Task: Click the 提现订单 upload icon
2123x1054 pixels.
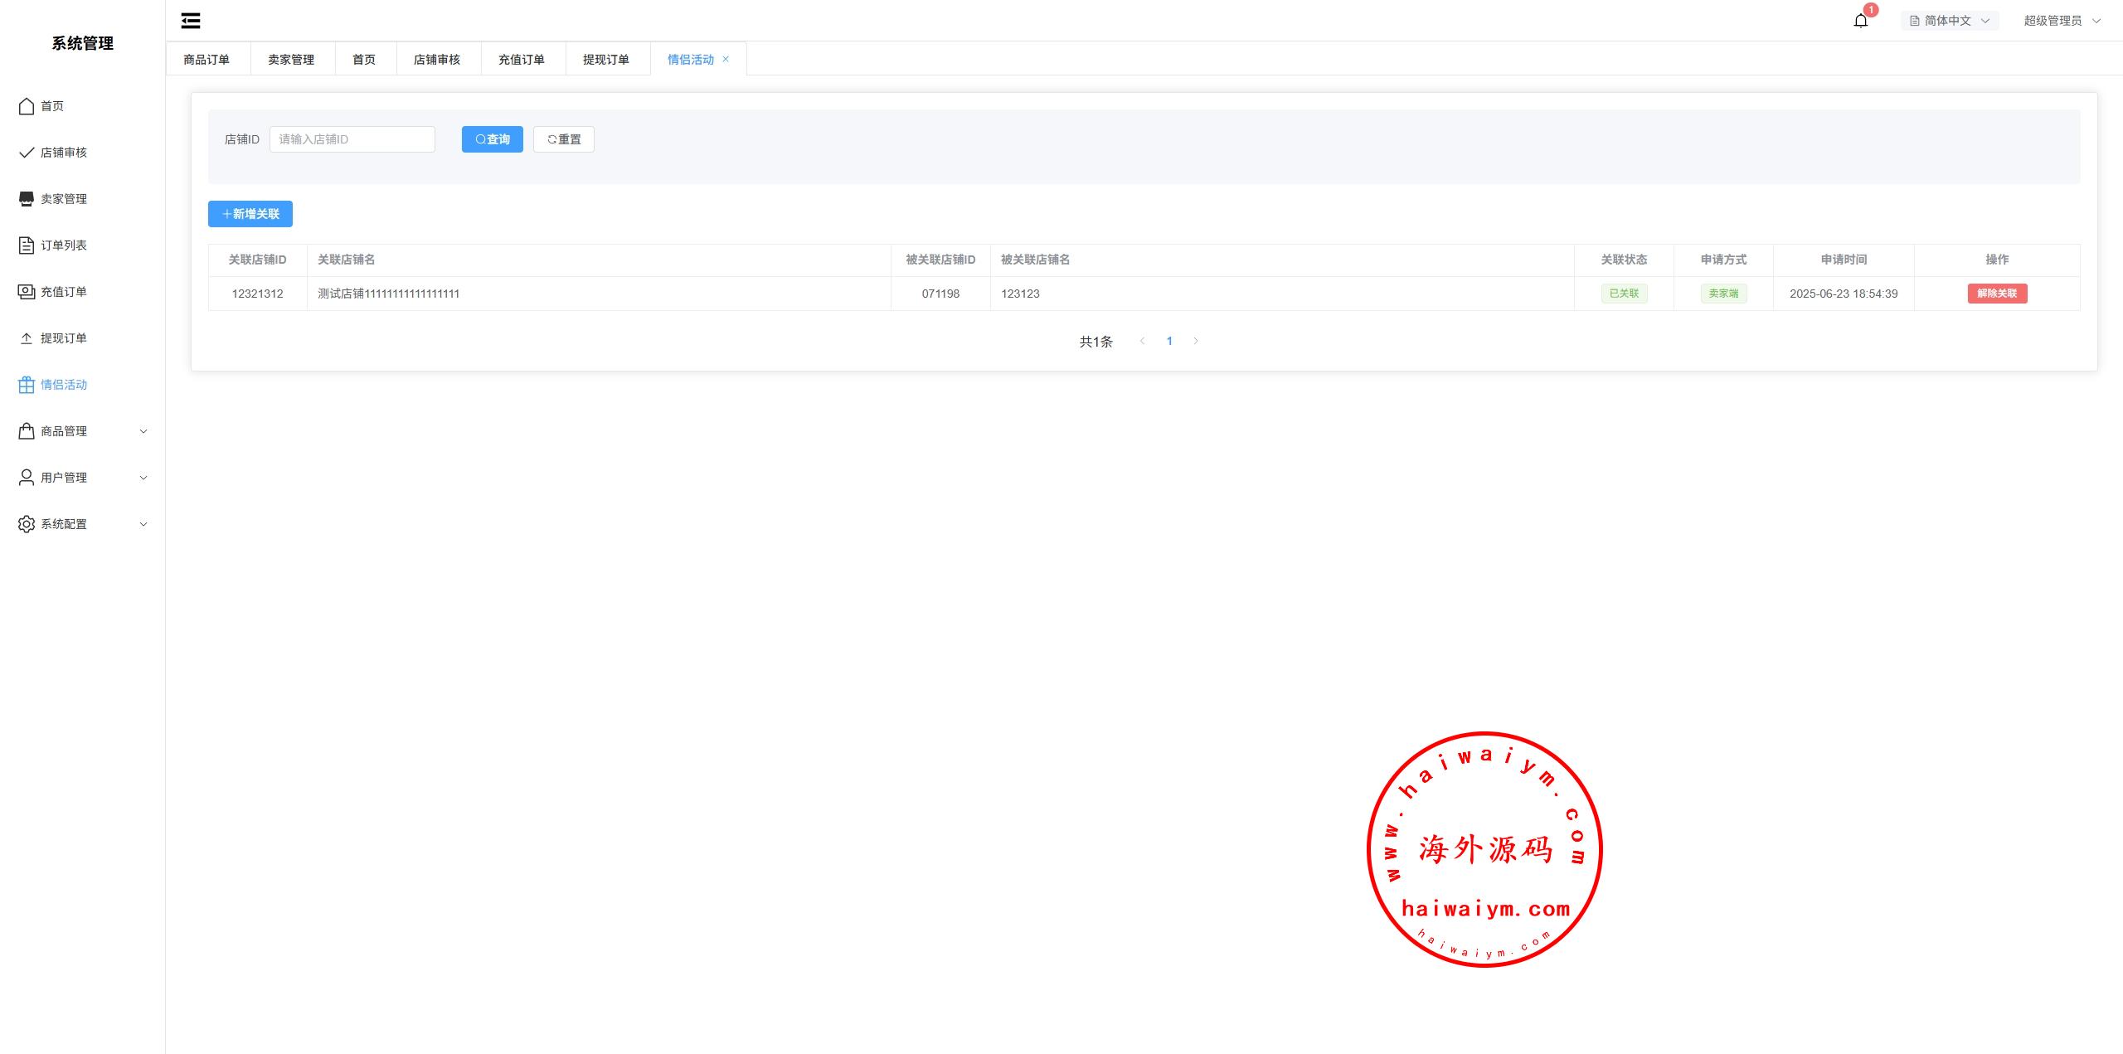Action: pos(27,338)
